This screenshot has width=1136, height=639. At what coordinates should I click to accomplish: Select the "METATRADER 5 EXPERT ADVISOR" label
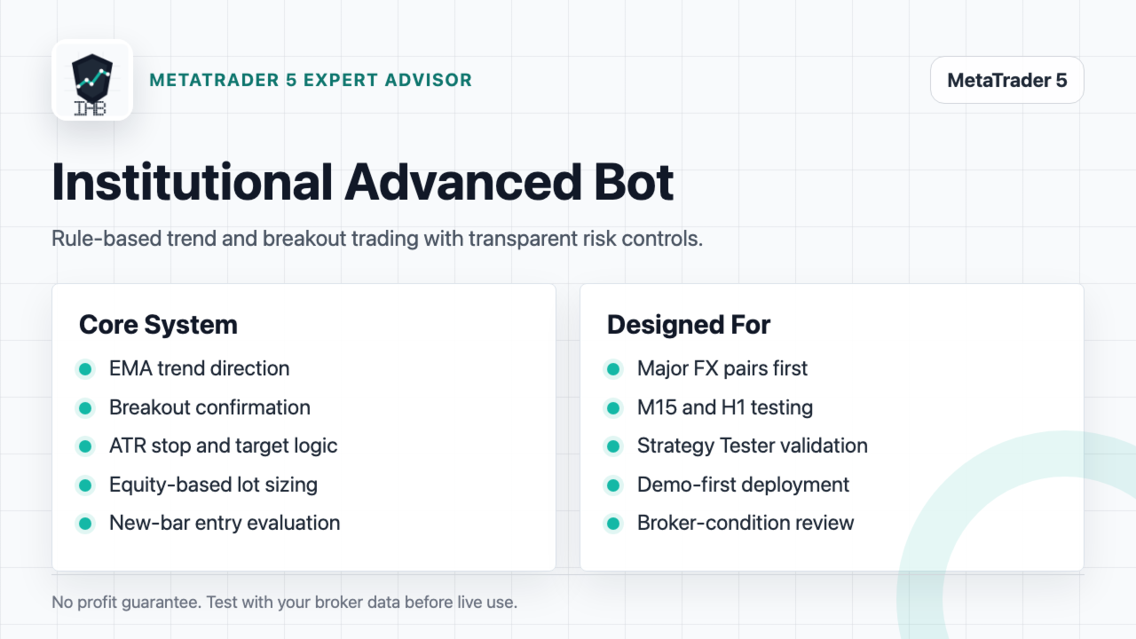(x=311, y=80)
